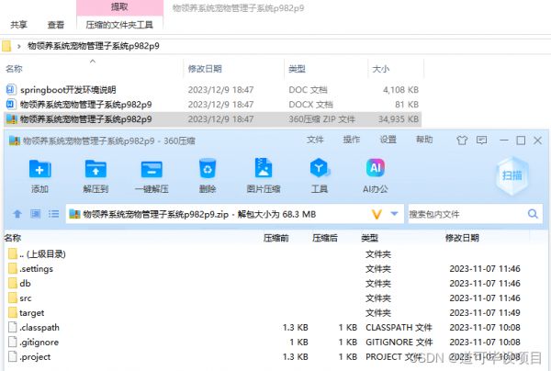
Task: Click the 解压到 (Extract to) icon
Action: (x=96, y=169)
